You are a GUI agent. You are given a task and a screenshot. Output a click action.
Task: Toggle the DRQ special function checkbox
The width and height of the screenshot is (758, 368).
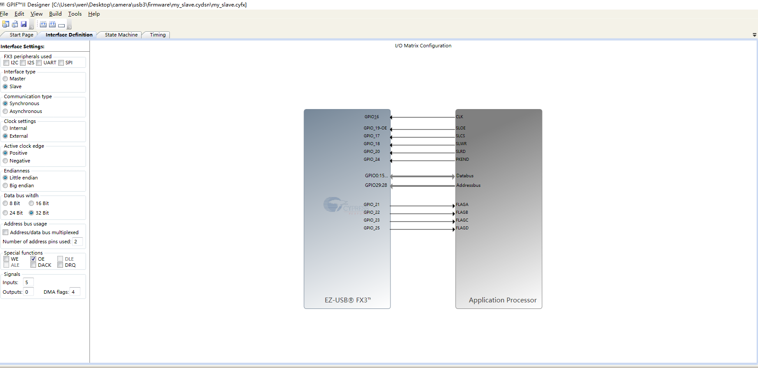coord(60,265)
